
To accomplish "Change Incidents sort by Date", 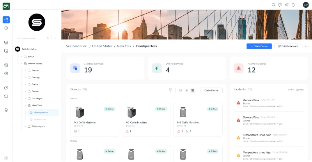I will 300,90.
